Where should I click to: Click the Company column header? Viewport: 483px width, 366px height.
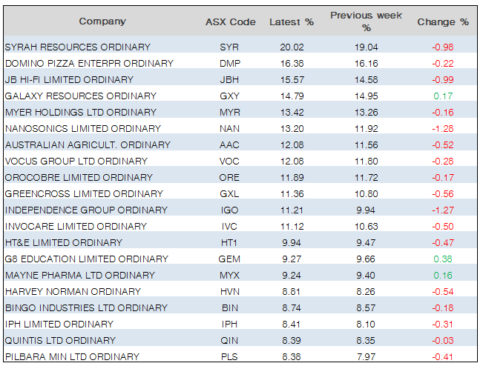point(102,21)
